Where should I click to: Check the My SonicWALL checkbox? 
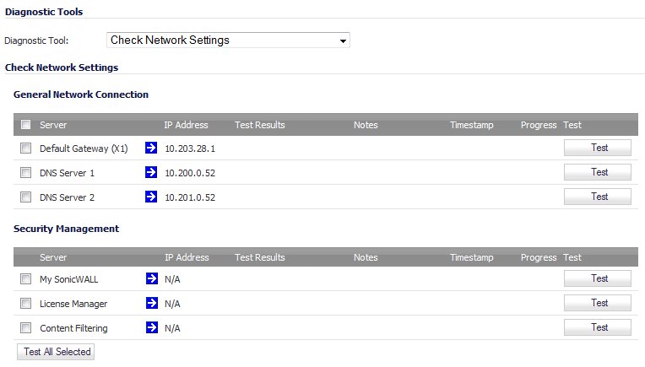click(x=25, y=279)
